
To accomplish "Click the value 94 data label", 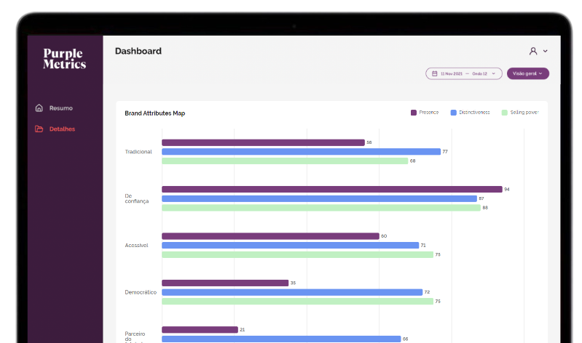I will pyautogui.click(x=507, y=189).
